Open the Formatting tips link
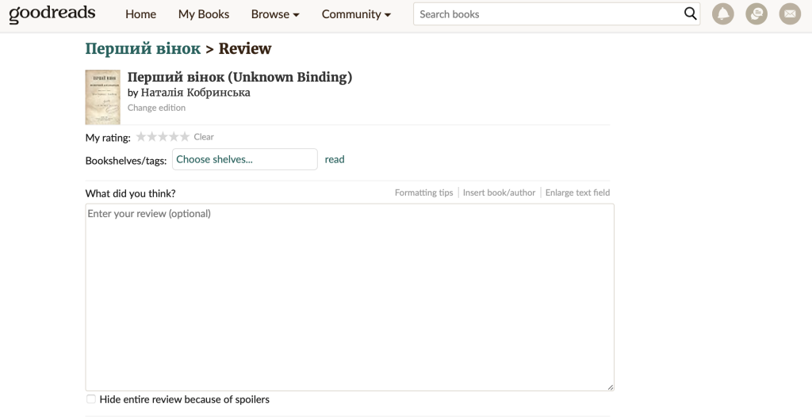The image size is (812, 419). click(x=423, y=192)
